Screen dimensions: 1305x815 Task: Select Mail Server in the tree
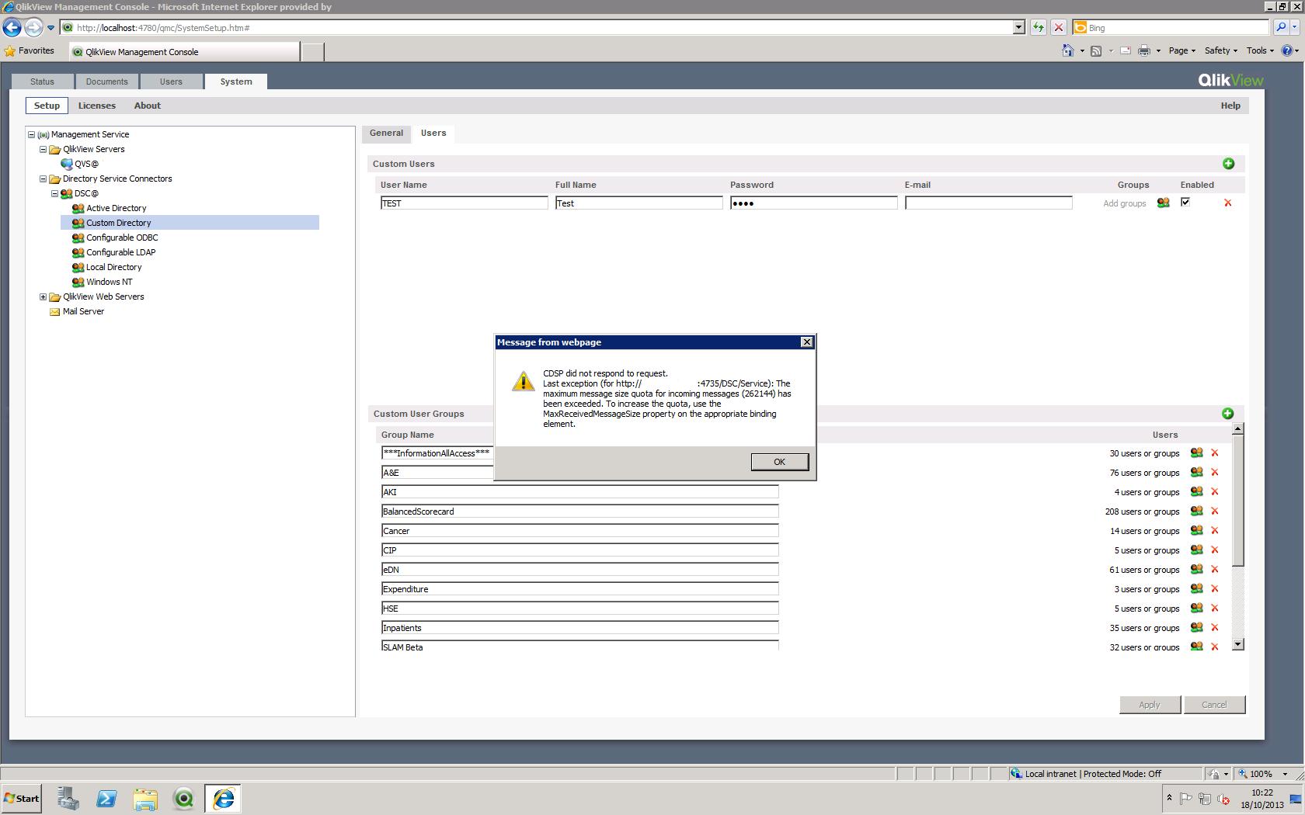tap(83, 311)
